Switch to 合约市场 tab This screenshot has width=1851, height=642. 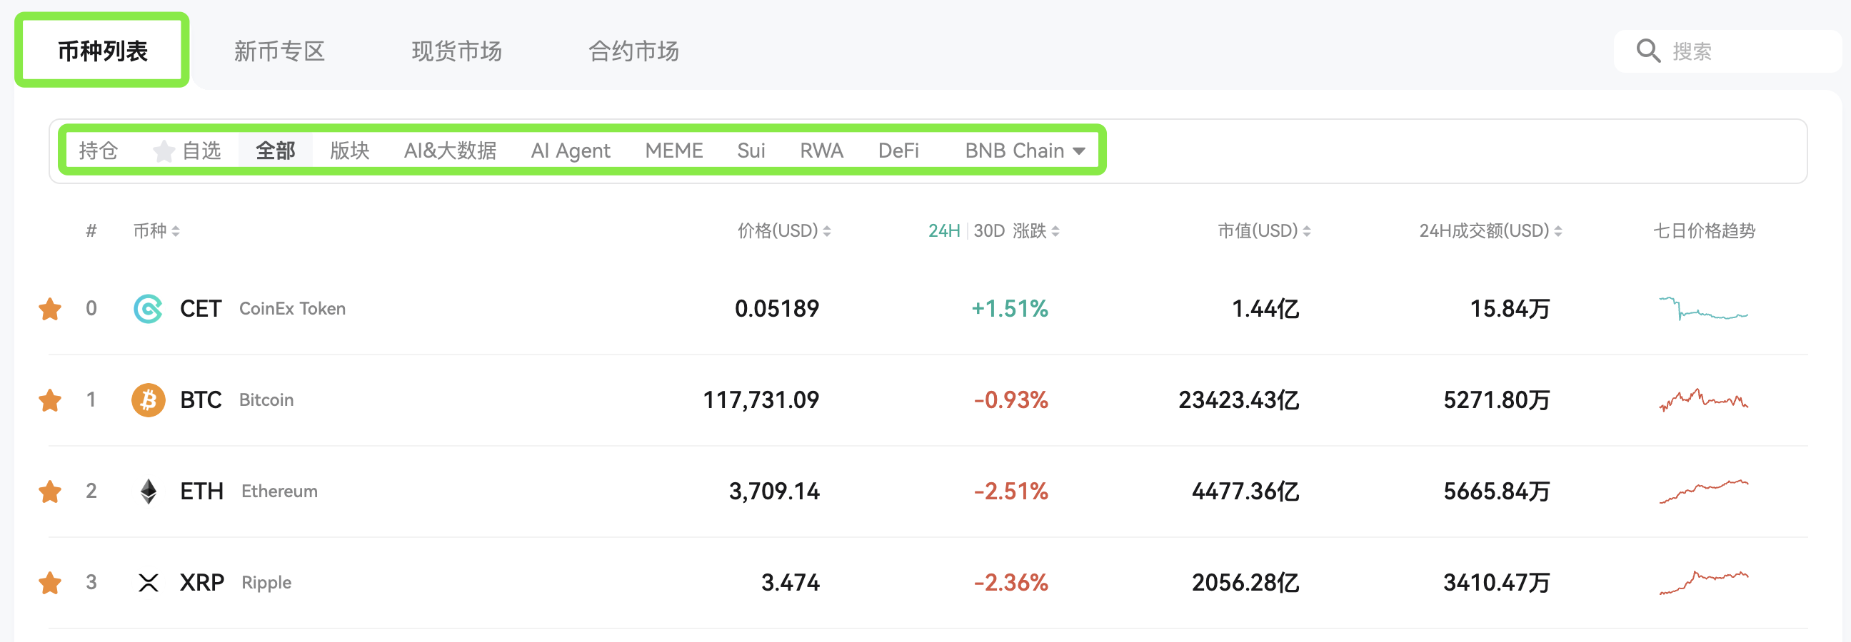[633, 51]
